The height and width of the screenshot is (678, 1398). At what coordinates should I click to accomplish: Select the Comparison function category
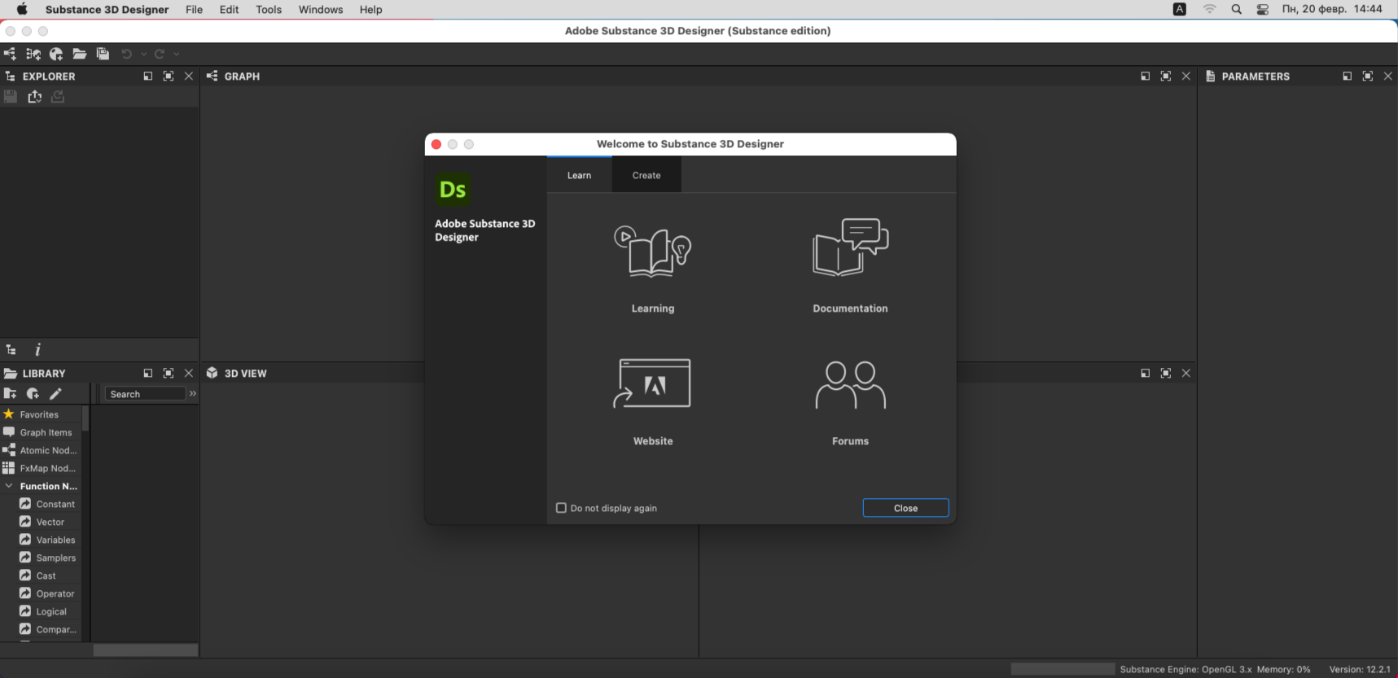pos(48,629)
